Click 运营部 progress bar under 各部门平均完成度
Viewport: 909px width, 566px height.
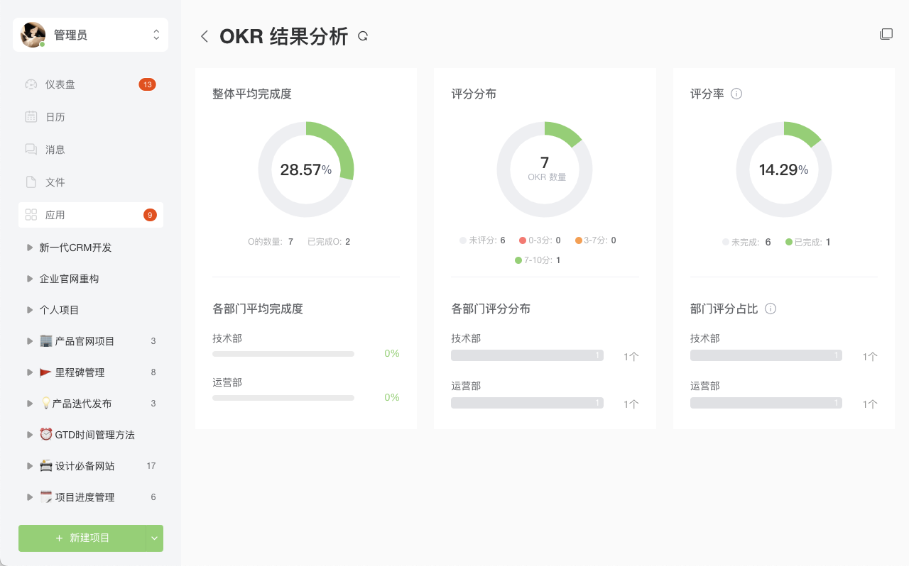[283, 397]
